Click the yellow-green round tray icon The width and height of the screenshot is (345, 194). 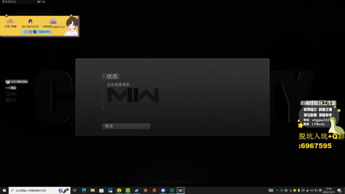coord(295,191)
